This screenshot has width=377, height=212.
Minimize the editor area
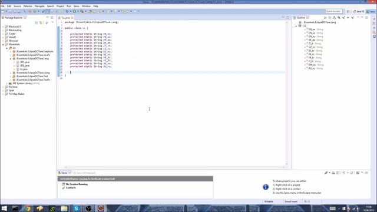[283, 18]
